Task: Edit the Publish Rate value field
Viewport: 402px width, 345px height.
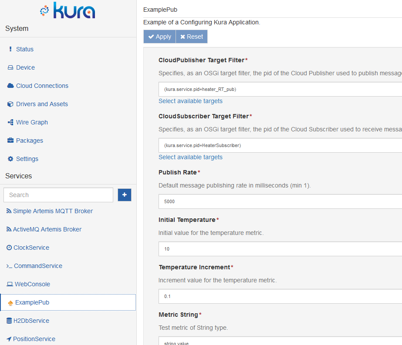Action: tap(280, 201)
